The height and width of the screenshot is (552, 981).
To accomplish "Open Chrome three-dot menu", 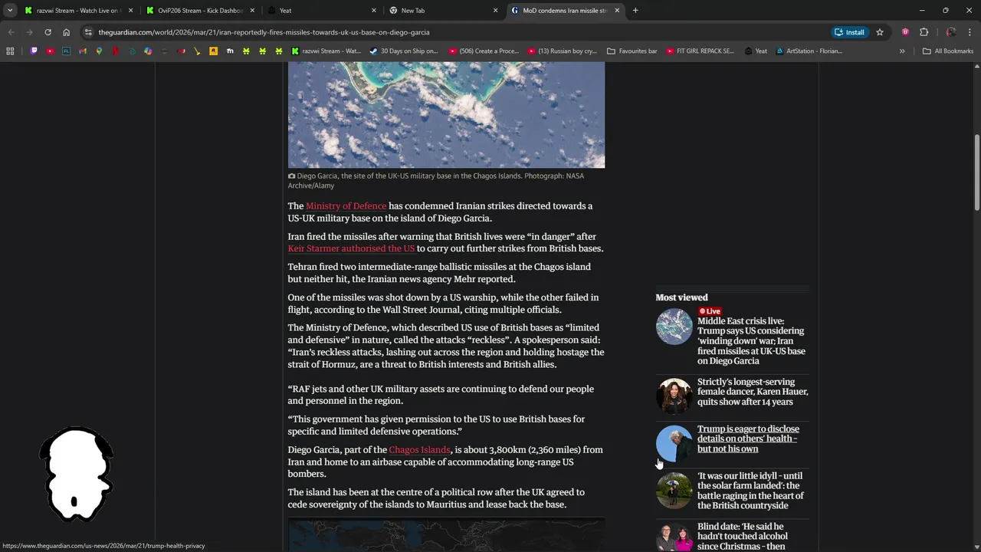I will [x=970, y=32].
